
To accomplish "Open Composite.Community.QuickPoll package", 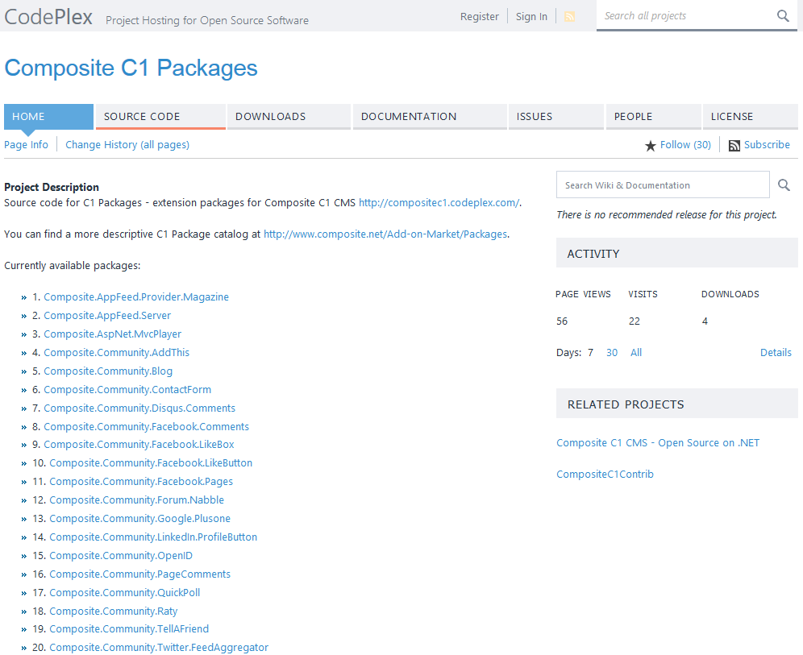I will click(124, 593).
